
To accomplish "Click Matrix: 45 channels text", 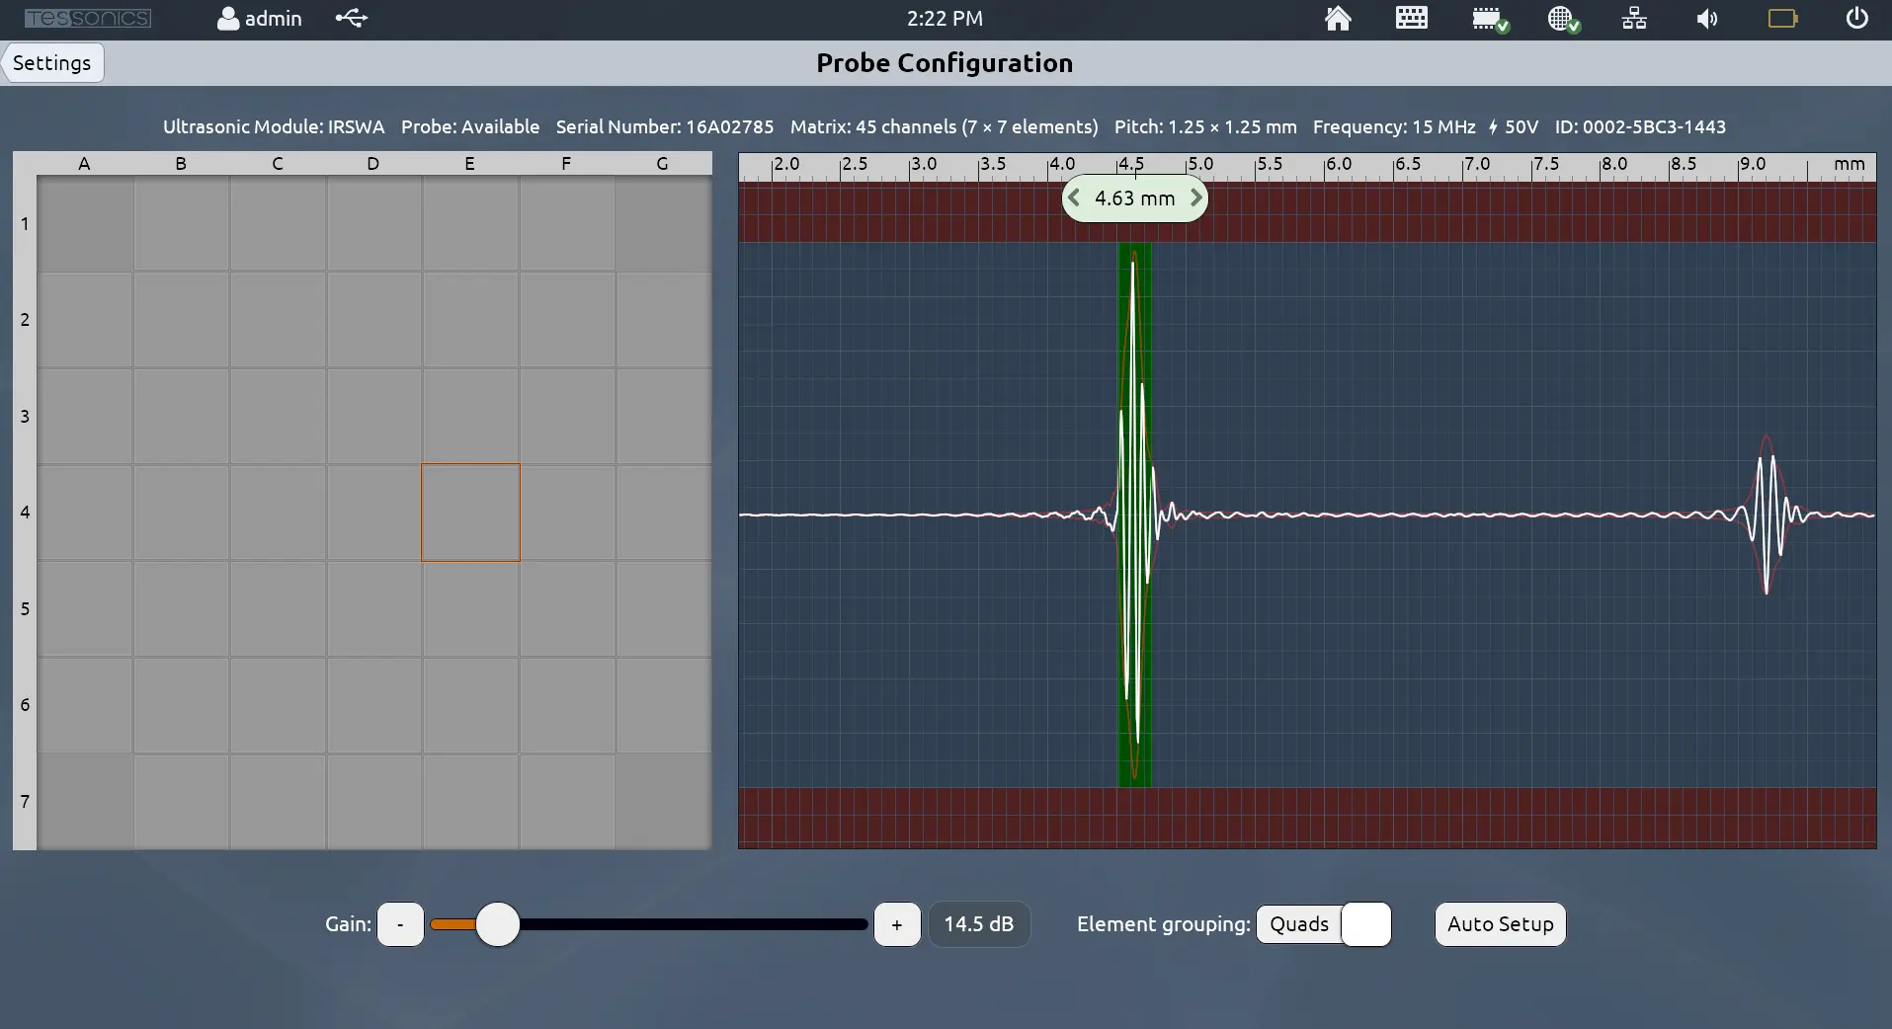I will tap(945, 126).
